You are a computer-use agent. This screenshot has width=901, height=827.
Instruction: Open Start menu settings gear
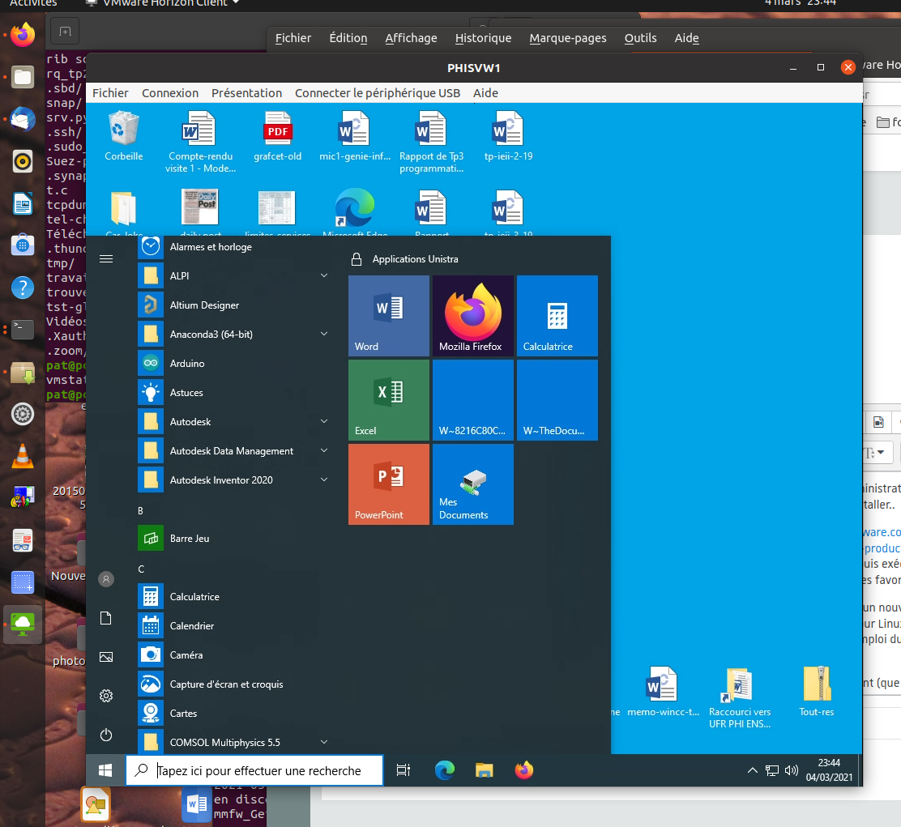(105, 696)
